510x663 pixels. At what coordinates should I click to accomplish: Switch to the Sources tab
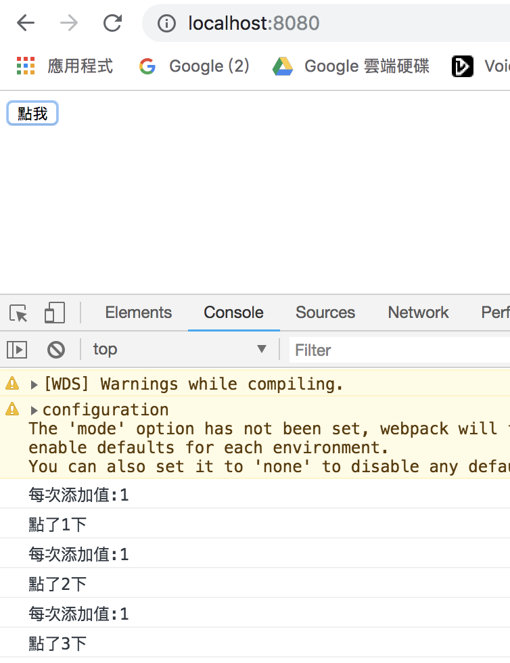click(325, 313)
